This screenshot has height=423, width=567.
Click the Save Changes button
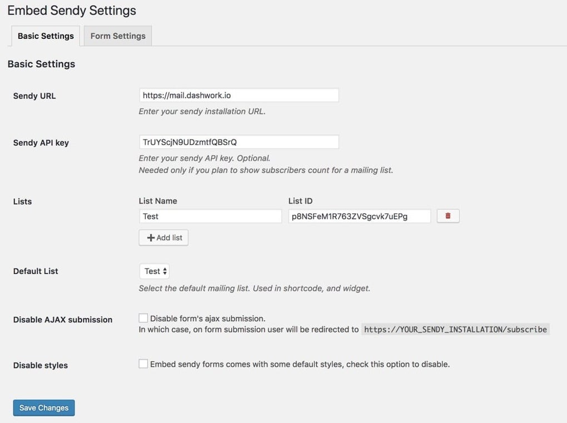(43, 407)
